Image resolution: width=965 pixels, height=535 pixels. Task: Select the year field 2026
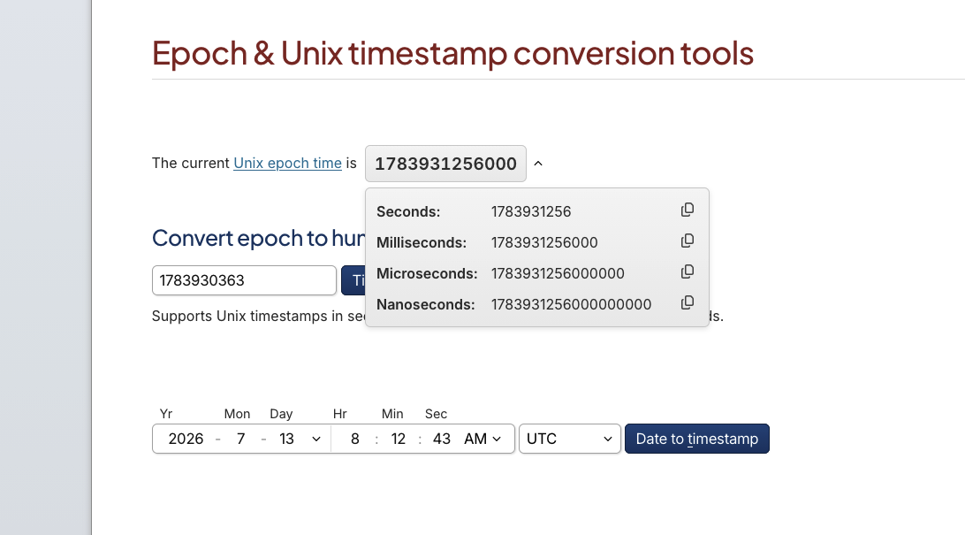coord(186,439)
